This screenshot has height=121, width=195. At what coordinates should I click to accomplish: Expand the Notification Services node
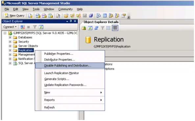tap(10, 59)
